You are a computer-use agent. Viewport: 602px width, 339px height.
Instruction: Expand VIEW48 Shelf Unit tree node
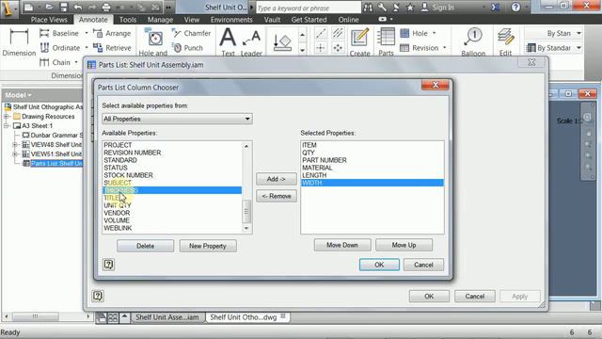coord(15,144)
